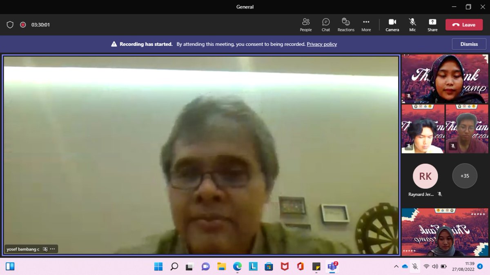Open clock and date 11:39 27/08/2022

[x=463, y=266]
